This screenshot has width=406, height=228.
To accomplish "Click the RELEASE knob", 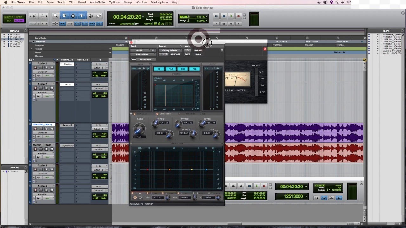I will tap(193, 134).
